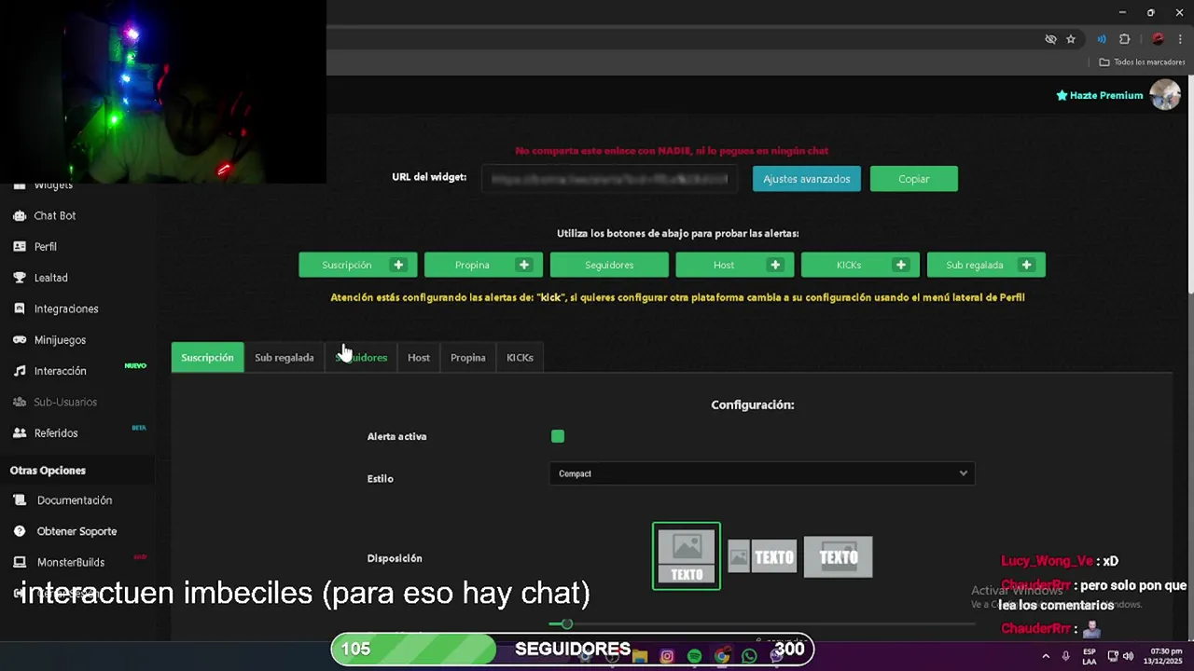Viewport: 1194px width, 671px height.
Task: Switch to the KICKs tab
Action: tap(520, 357)
